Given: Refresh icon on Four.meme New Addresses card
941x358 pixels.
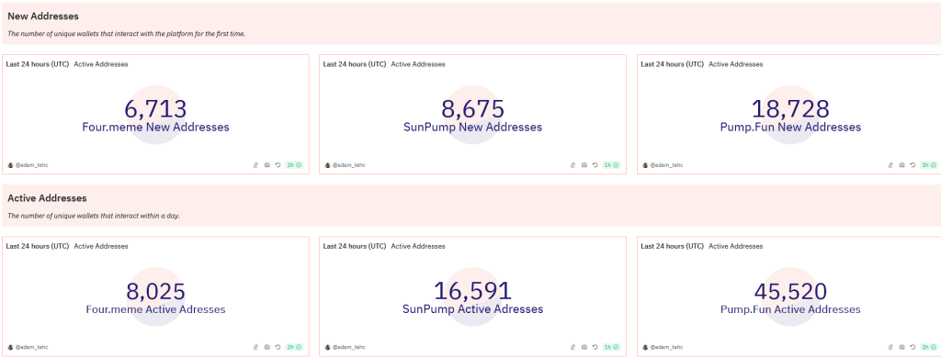Looking at the screenshot, I should click(278, 165).
